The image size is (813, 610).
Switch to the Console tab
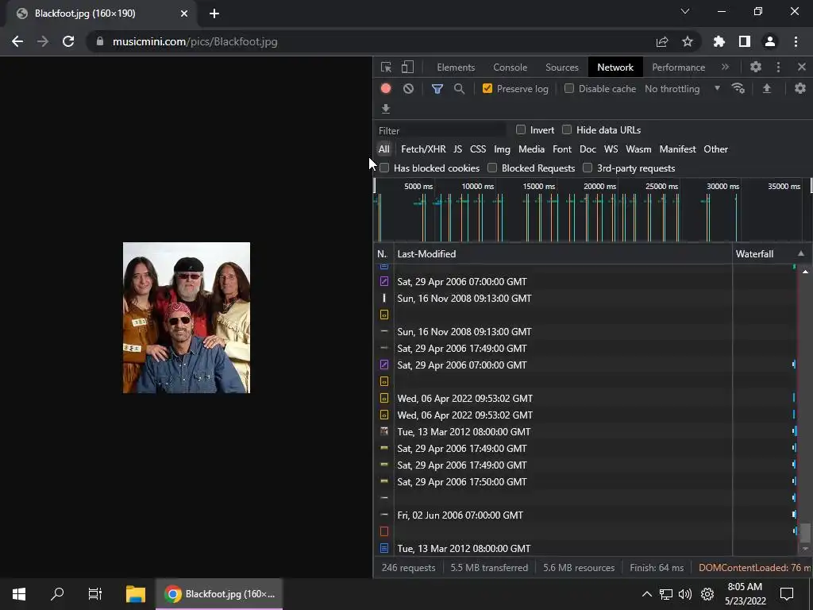[x=510, y=68]
